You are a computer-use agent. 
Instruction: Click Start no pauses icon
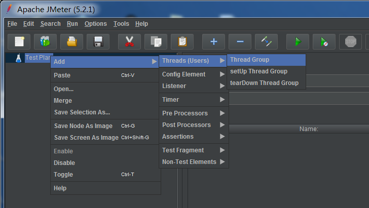(x=324, y=41)
